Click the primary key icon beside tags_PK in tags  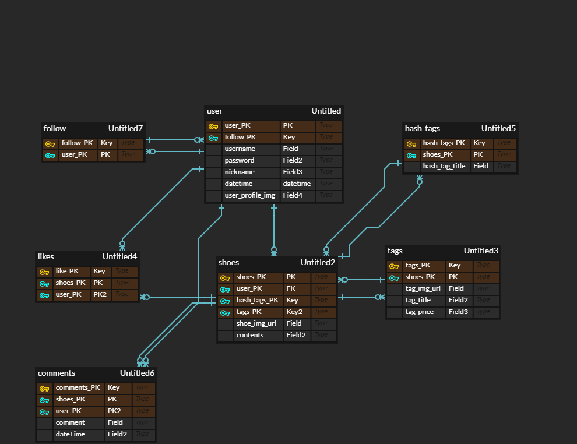click(395, 266)
